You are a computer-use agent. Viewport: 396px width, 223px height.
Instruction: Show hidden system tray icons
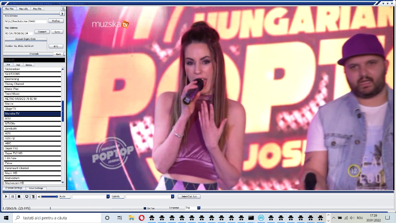point(333,218)
